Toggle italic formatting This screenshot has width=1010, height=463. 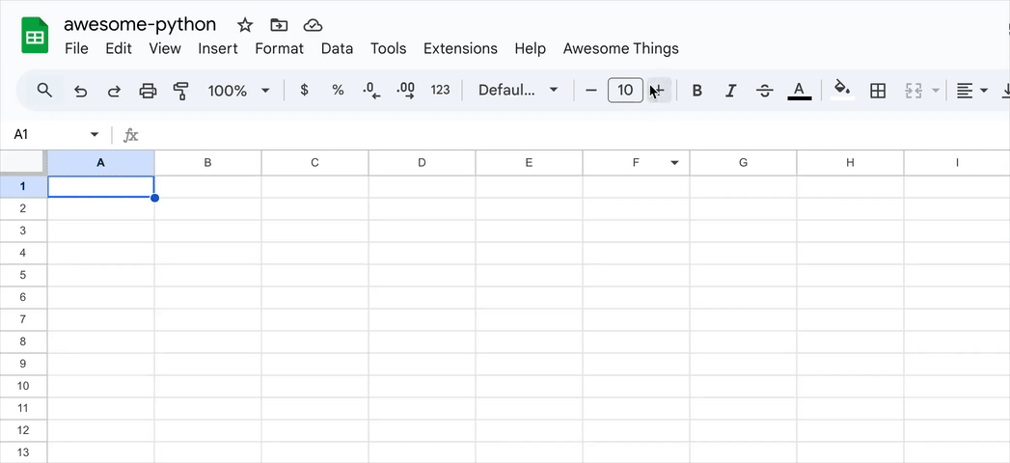730,91
